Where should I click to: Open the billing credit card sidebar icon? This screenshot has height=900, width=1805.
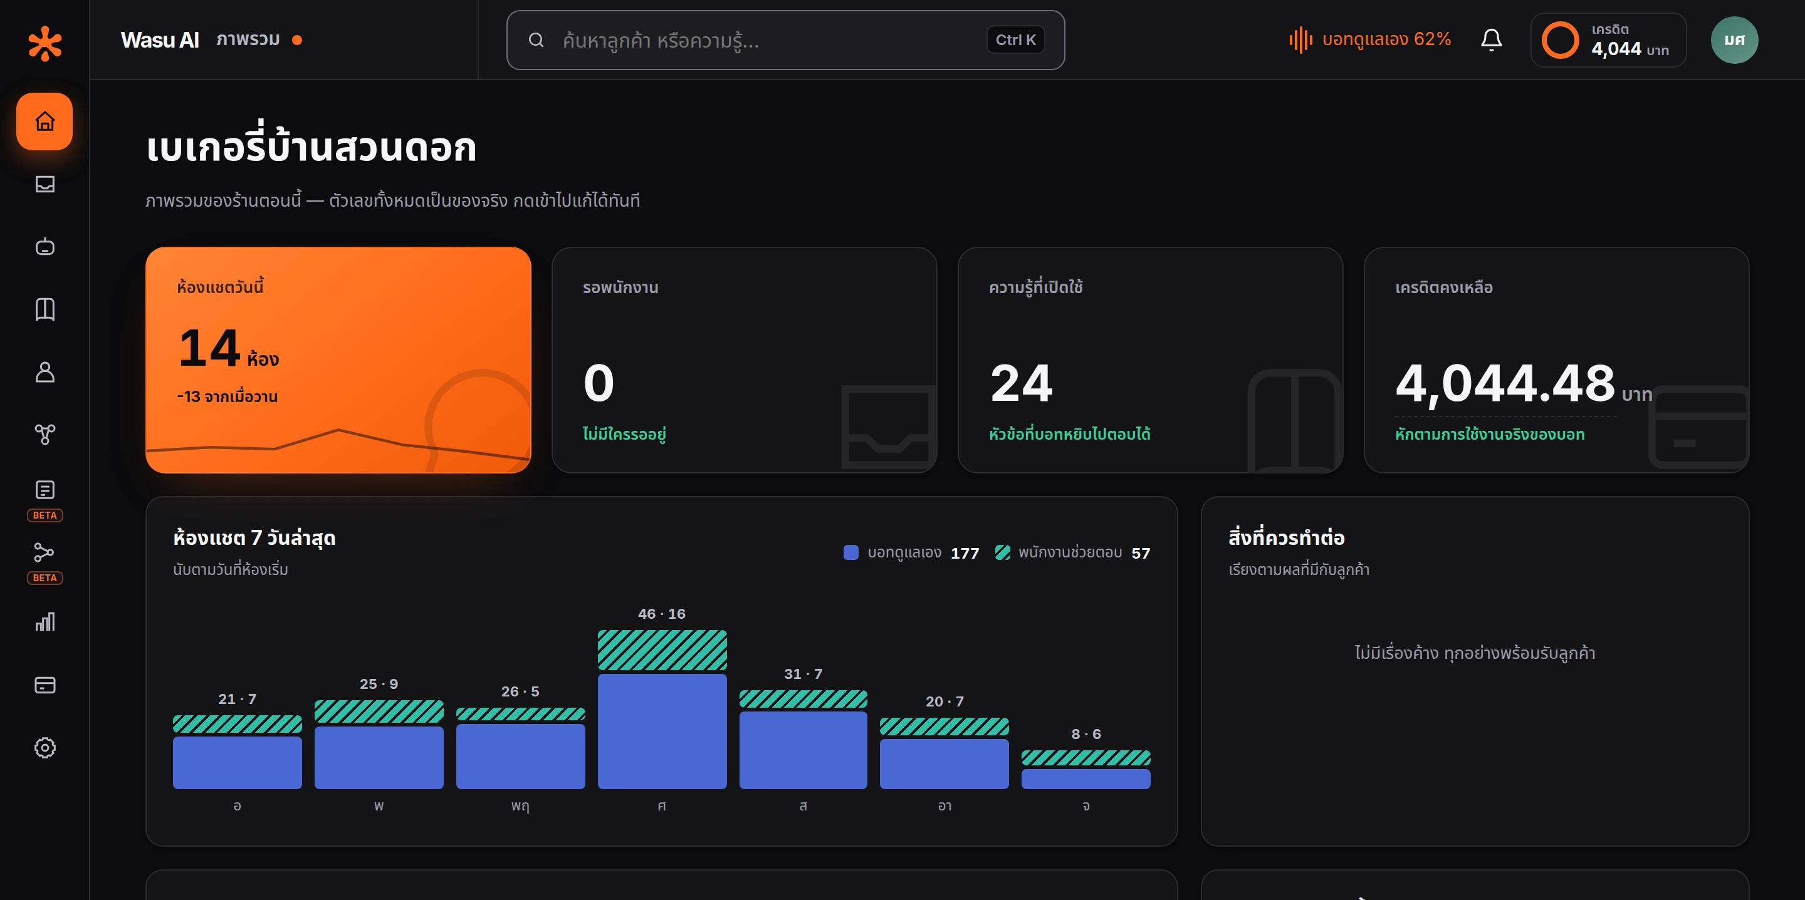[x=45, y=685]
